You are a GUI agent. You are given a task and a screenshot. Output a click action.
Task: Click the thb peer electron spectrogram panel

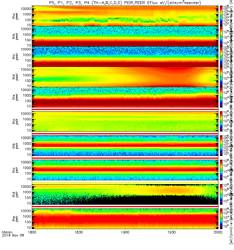(x=125, y=36)
